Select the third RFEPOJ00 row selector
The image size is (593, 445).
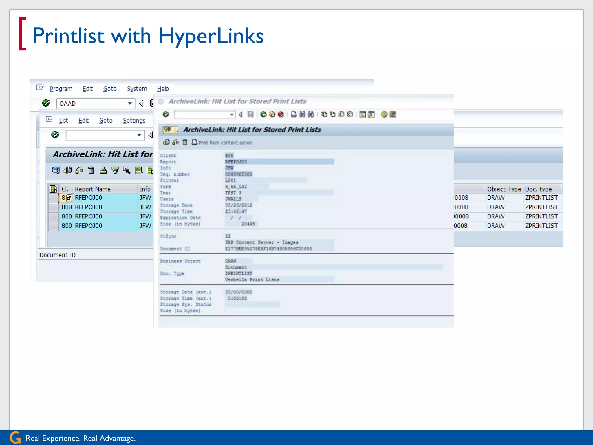pos(54,216)
